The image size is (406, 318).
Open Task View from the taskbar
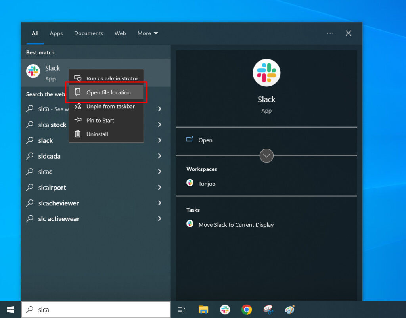(181, 309)
